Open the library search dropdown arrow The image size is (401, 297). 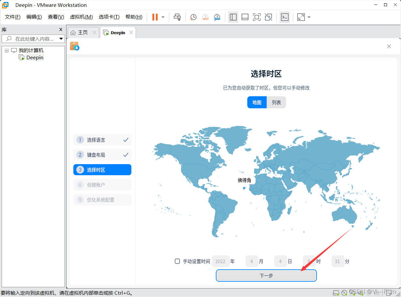[61, 39]
